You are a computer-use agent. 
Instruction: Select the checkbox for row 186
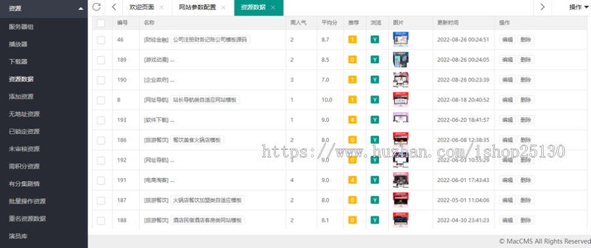coord(100,140)
